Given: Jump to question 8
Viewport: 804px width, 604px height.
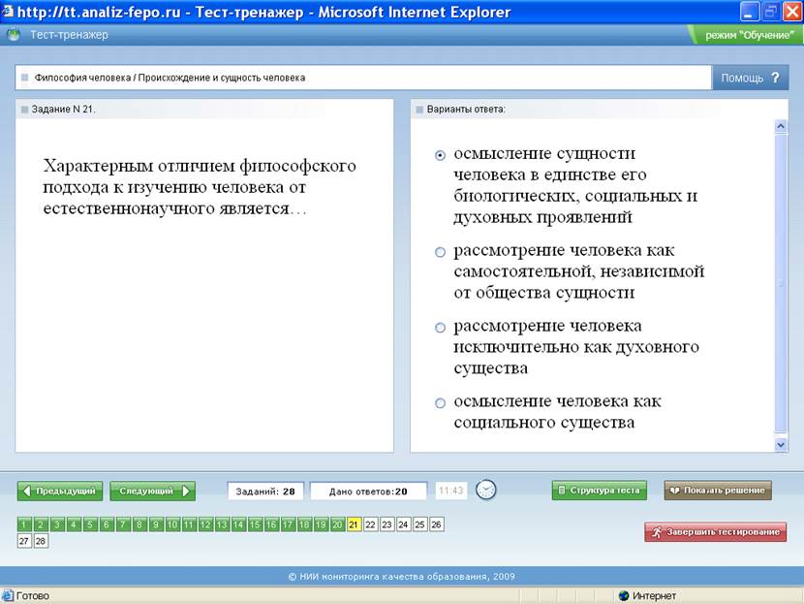Looking at the screenshot, I should click(139, 525).
